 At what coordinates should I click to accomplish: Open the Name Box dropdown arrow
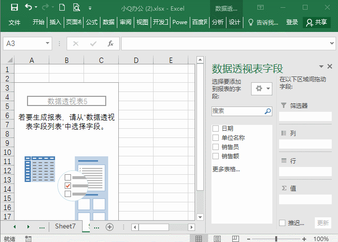coord(47,43)
